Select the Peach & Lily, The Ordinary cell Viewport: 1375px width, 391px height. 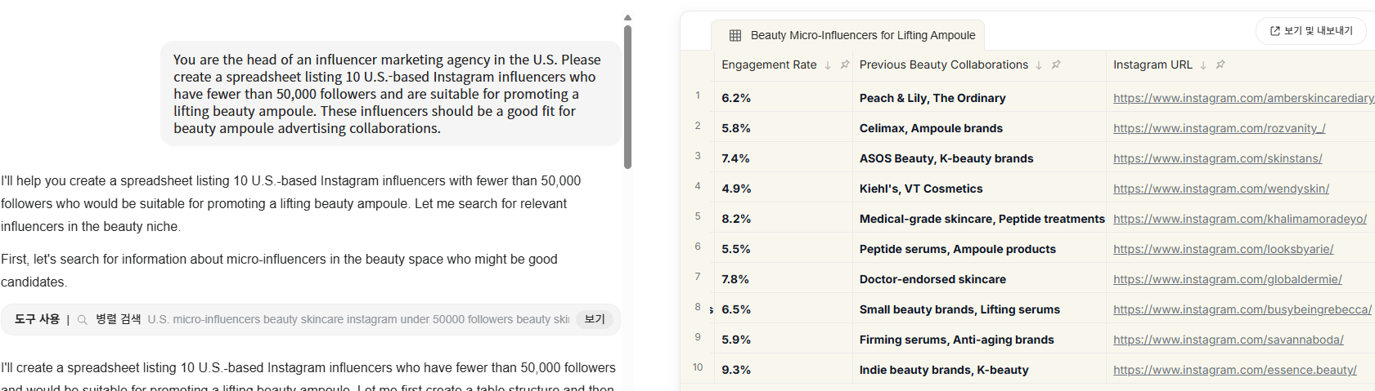pos(932,98)
